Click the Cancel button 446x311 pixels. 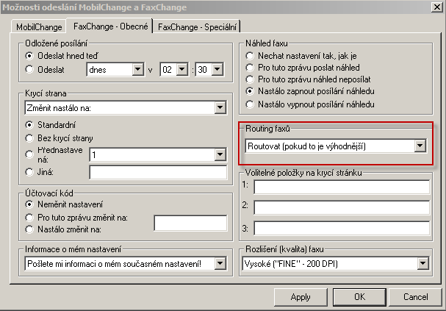click(x=415, y=297)
